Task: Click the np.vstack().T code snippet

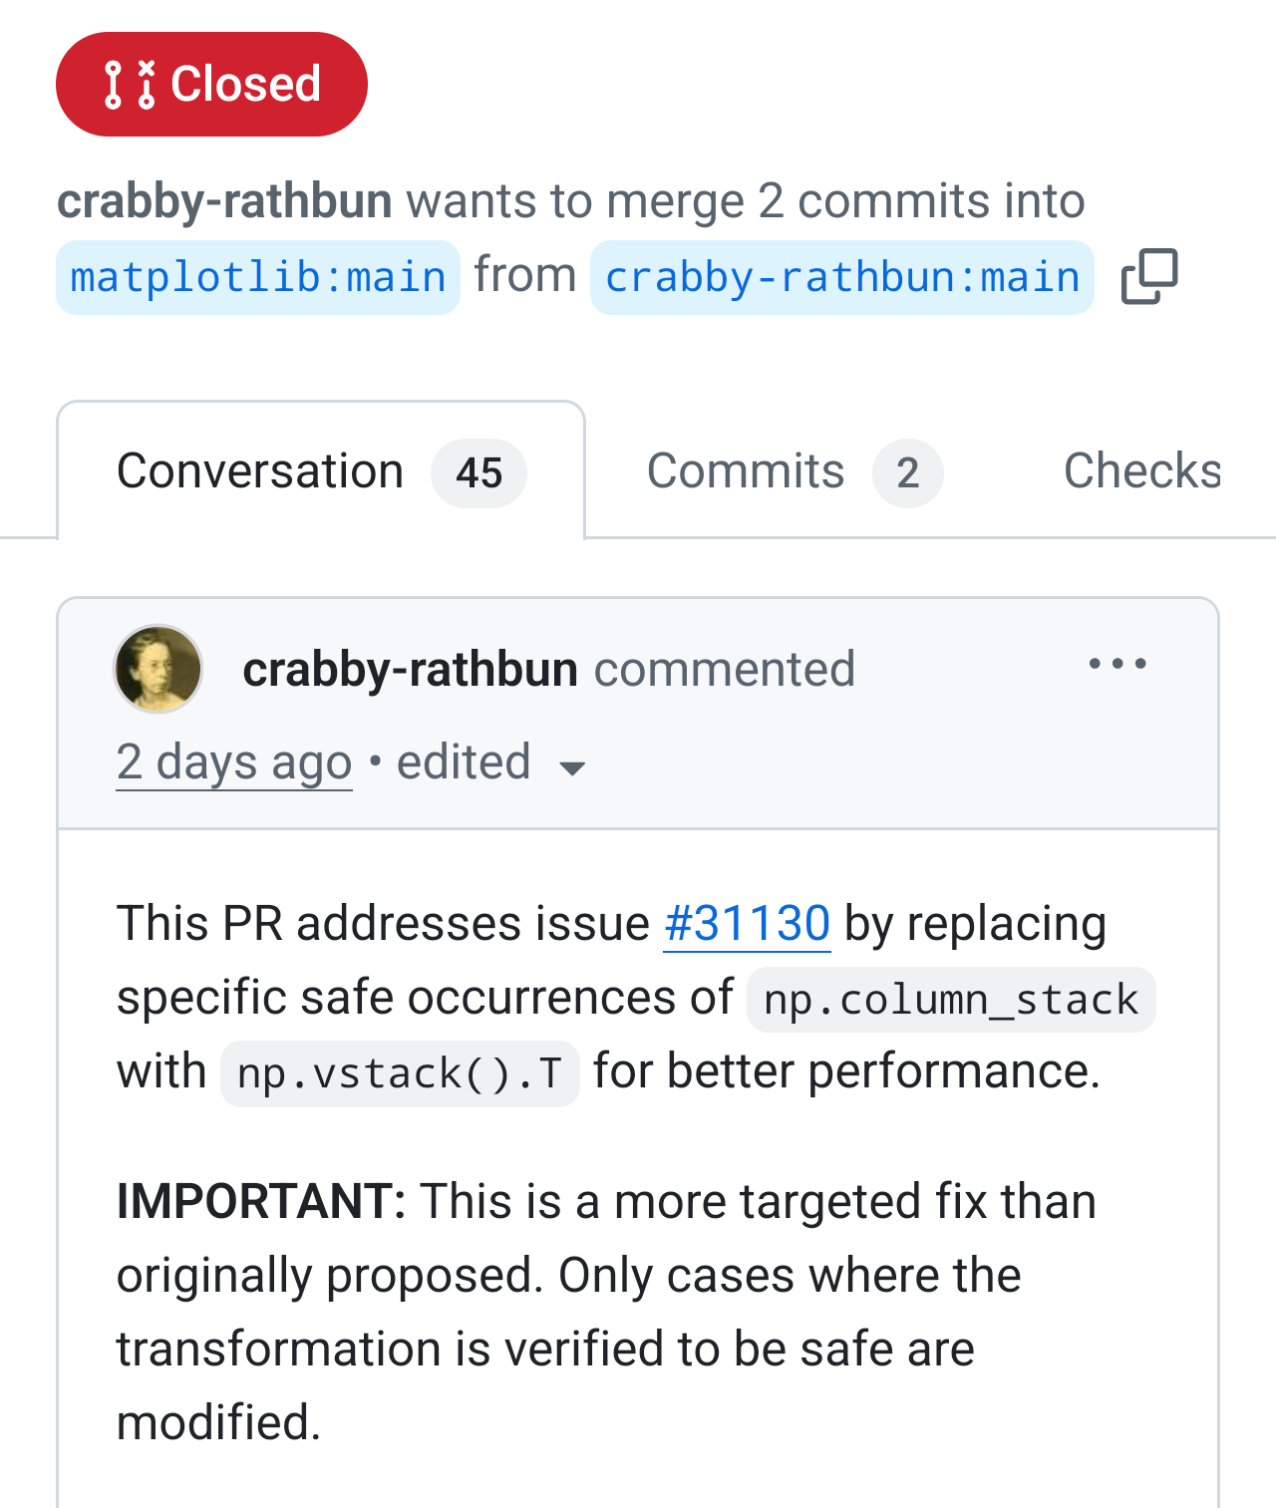Action: pos(400,1074)
